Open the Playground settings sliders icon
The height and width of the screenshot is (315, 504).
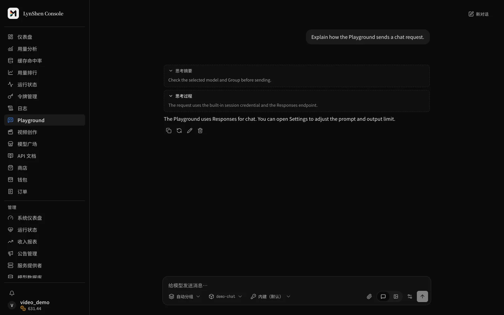(x=410, y=296)
